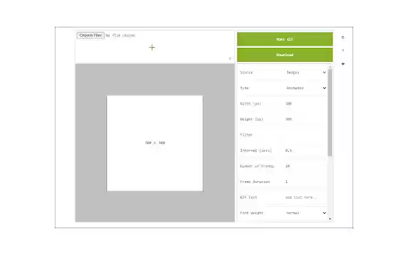Click the settings panel scrollbar thumb

point(330,112)
